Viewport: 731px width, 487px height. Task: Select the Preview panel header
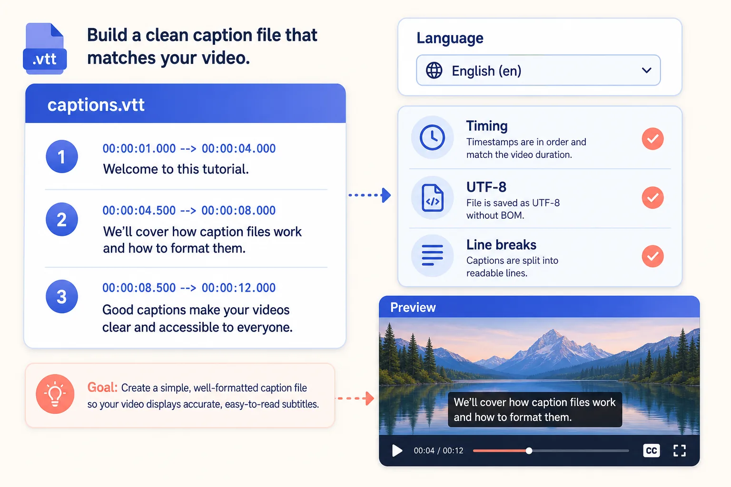point(539,307)
